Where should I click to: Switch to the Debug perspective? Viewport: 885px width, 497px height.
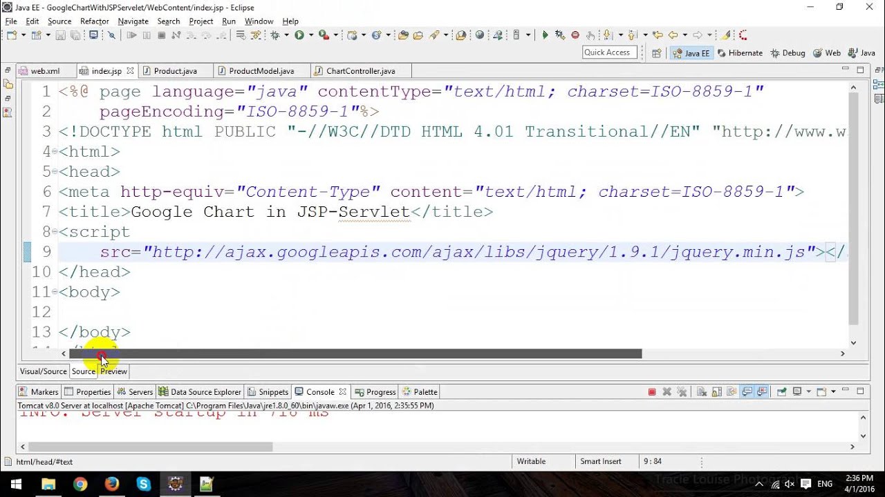(788, 53)
